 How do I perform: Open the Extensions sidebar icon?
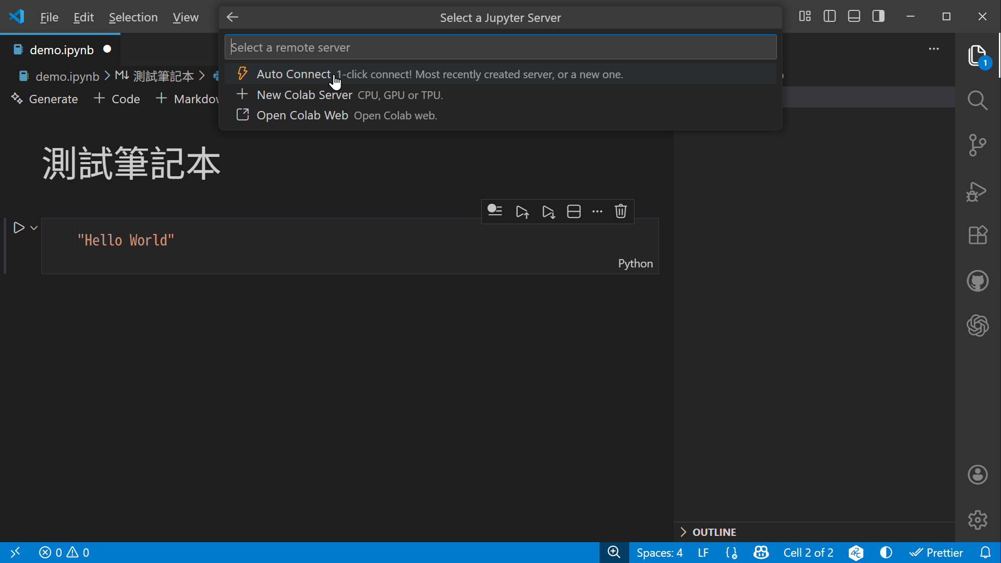(x=978, y=235)
